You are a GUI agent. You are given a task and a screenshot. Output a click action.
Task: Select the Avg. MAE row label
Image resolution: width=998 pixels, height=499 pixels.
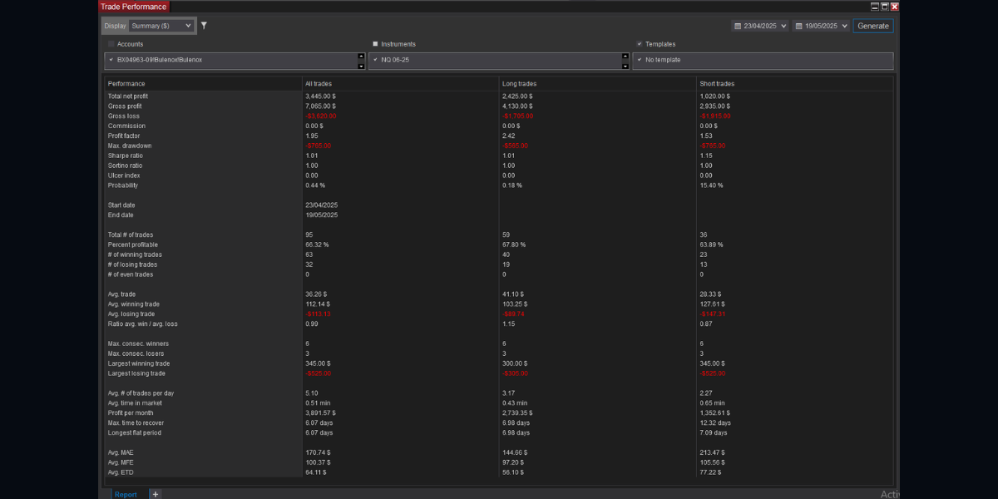coord(121,452)
